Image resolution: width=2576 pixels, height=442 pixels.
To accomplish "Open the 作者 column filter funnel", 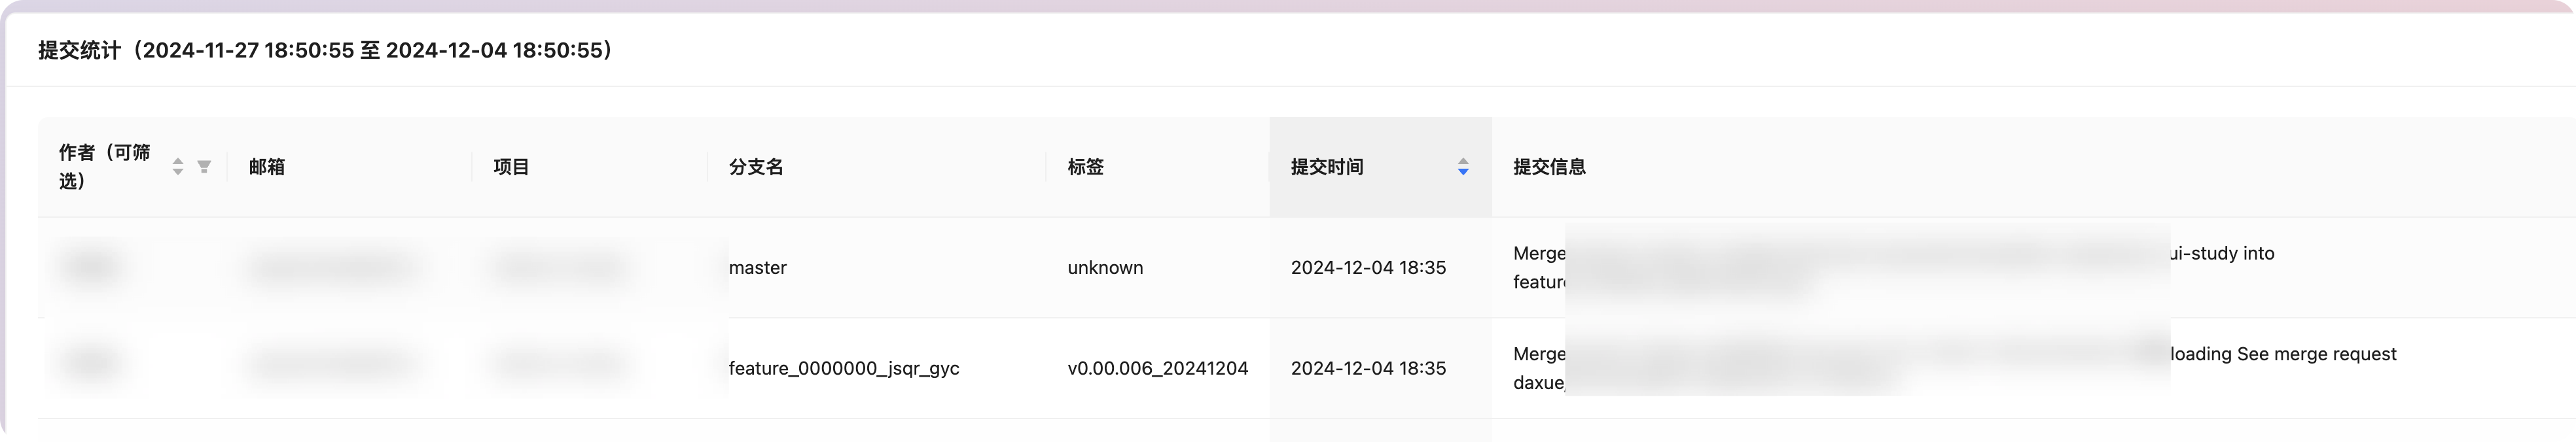I will pyautogui.click(x=204, y=167).
